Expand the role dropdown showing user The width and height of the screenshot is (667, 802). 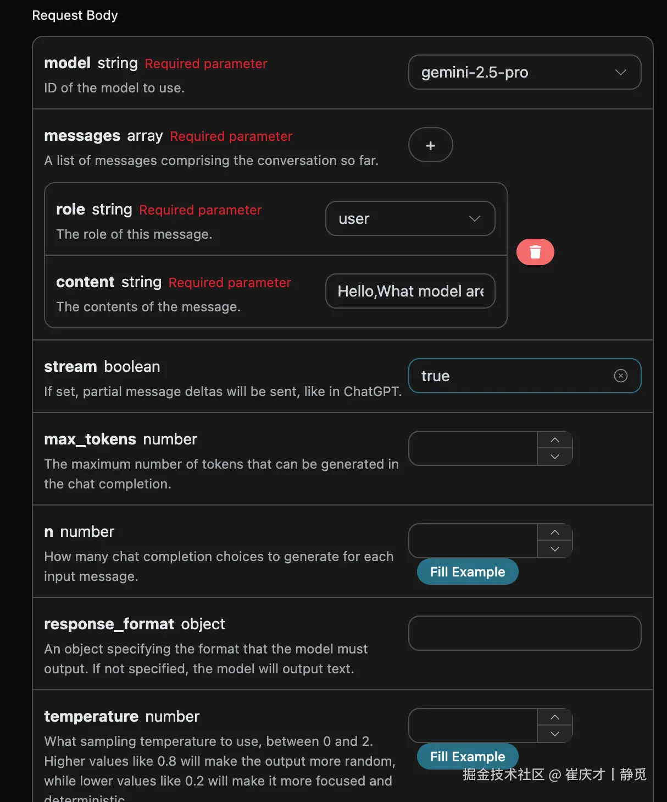[410, 219]
